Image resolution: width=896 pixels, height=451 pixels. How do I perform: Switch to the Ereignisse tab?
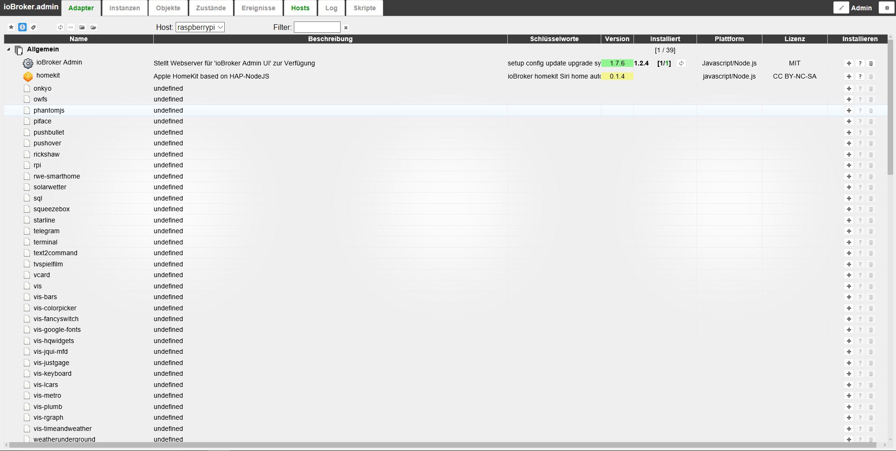tap(258, 8)
